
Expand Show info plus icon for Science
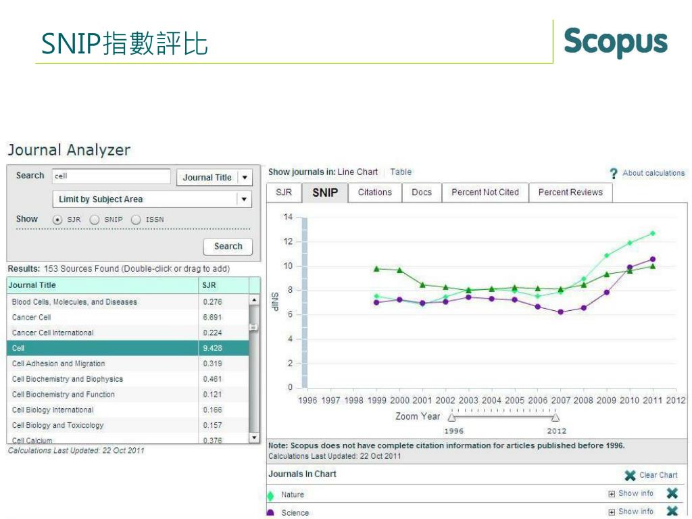point(612,512)
